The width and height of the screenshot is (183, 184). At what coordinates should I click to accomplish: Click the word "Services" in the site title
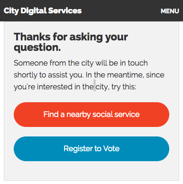65,11
